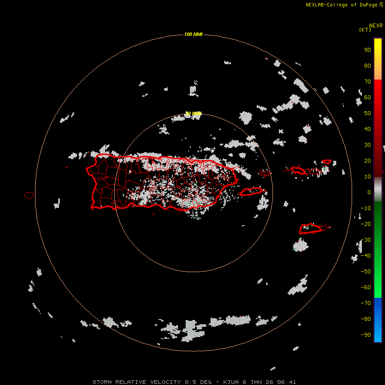Viewport: 385px width, 385px height.
Task: Click the 80 value on the velocity scale
Action: pyautogui.click(x=367, y=66)
